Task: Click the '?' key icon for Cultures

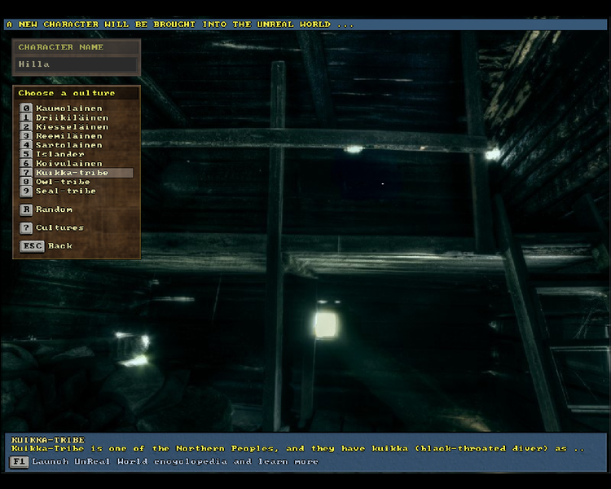Action: pos(26,227)
